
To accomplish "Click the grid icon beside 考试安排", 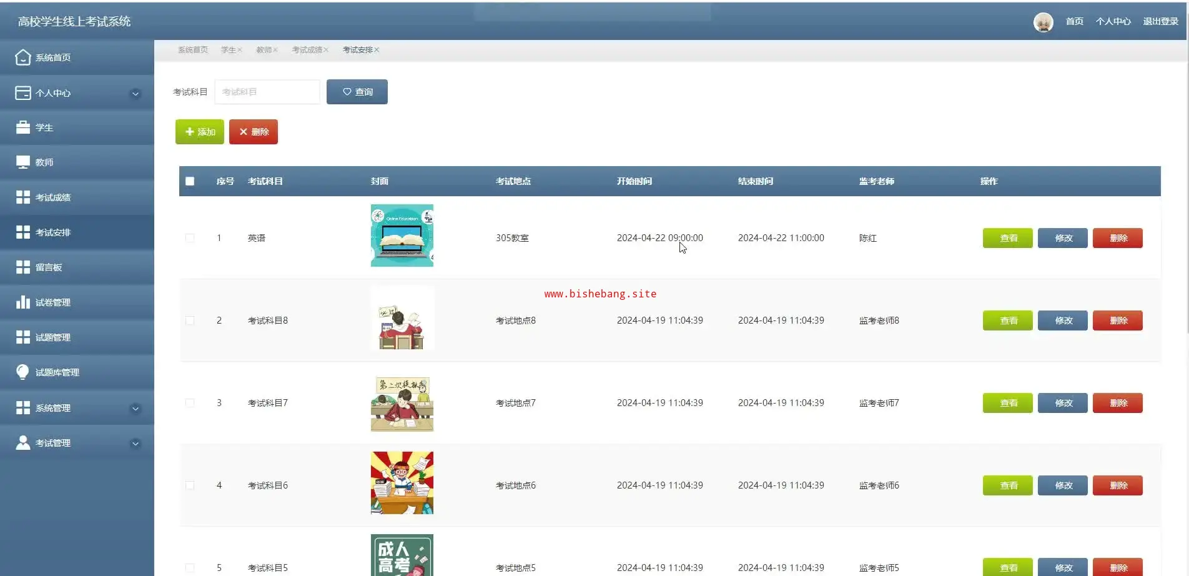I will tap(23, 232).
